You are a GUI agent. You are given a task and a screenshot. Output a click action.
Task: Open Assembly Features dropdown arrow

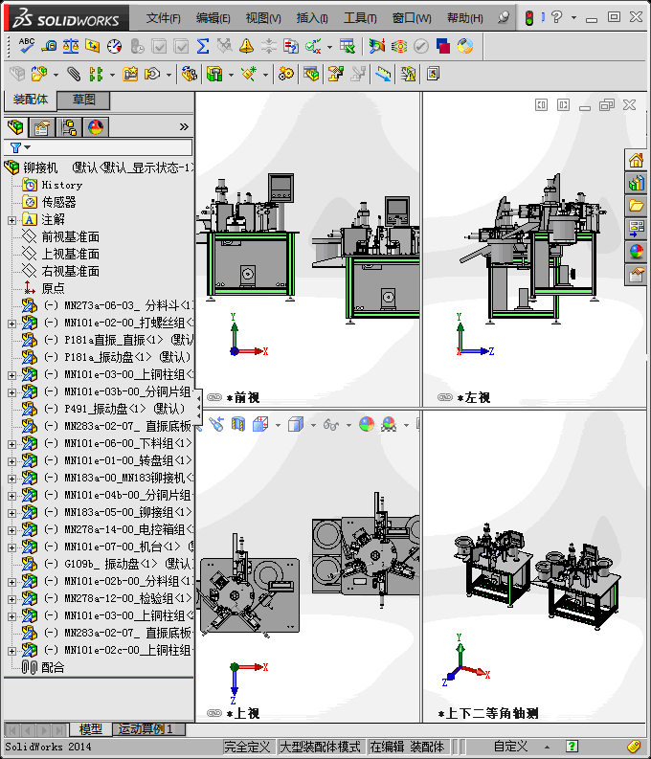[x=231, y=75]
